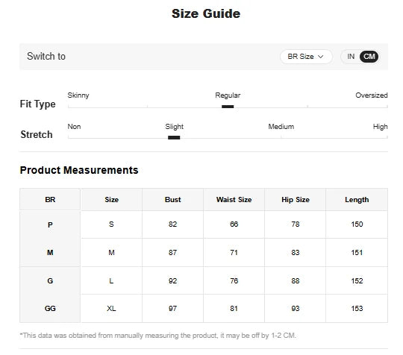
Task: Click the Hip Size column header
Action: pyautogui.click(x=296, y=200)
